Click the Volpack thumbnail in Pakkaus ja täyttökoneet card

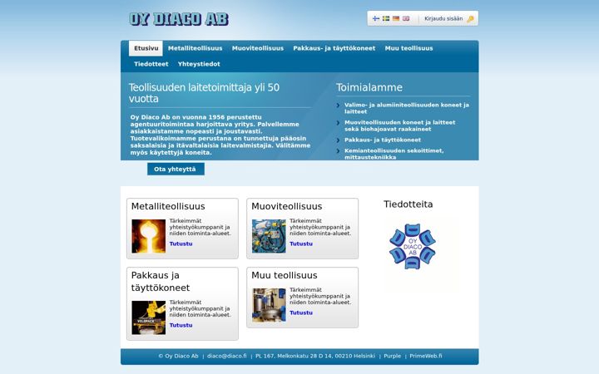149,317
